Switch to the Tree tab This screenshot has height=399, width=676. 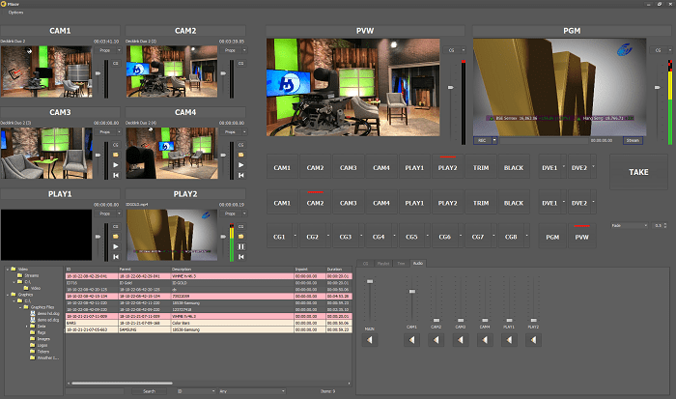pyautogui.click(x=401, y=263)
